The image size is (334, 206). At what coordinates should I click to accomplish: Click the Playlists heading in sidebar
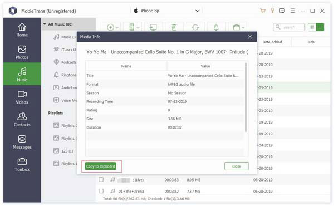55,113
